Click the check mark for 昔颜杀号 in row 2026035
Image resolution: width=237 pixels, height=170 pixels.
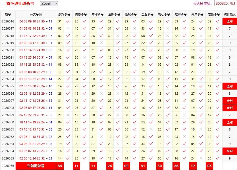click(x=218, y=158)
